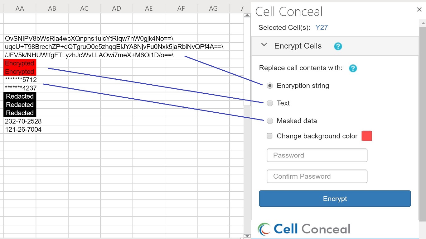The width and height of the screenshot is (426, 239).
Task: Select the Encryption string radio option
Action: 270,86
